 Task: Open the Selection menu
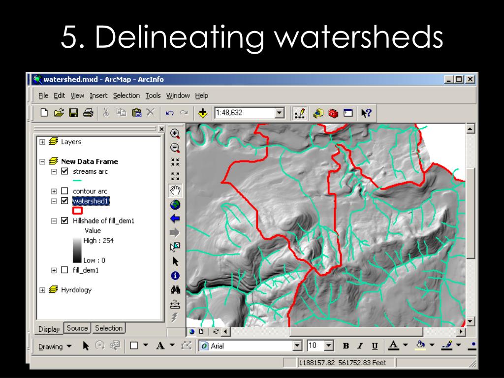[126, 95]
